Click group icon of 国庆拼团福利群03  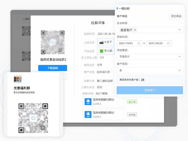88,115
